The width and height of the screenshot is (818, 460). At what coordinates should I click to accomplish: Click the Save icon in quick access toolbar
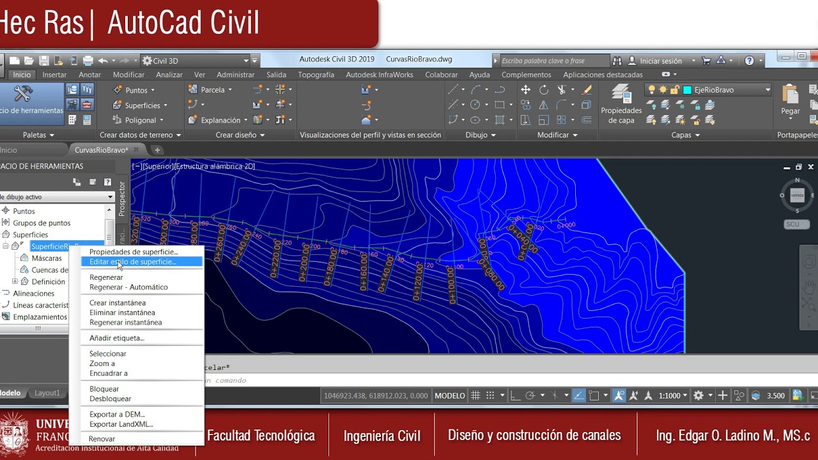point(44,61)
